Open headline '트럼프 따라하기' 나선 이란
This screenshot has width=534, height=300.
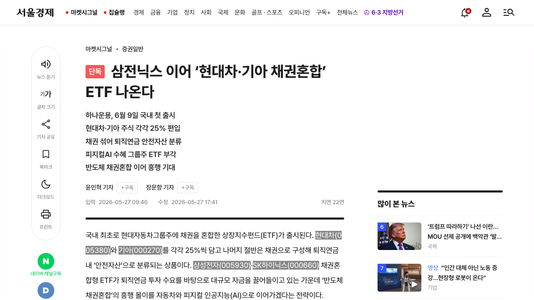point(465,231)
